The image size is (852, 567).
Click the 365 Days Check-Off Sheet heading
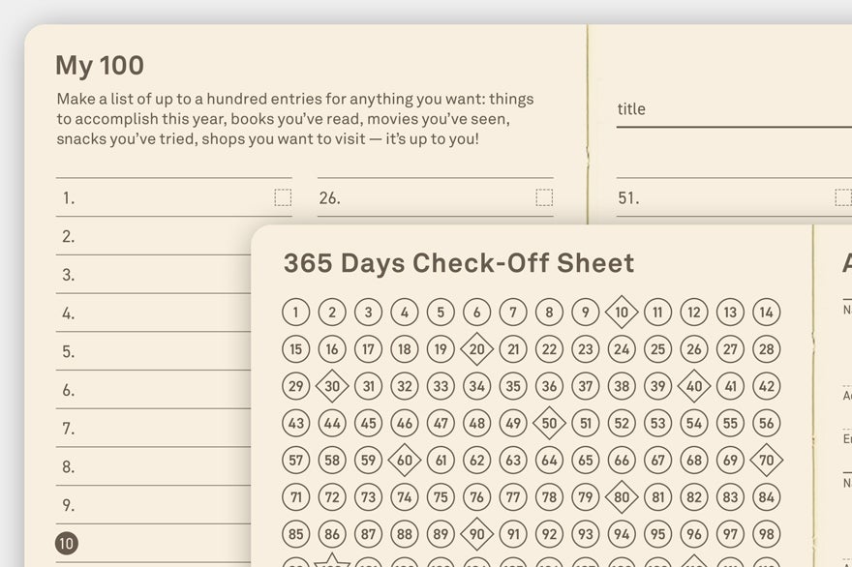(459, 263)
